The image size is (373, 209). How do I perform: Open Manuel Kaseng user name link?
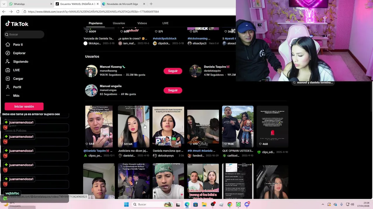(112, 67)
